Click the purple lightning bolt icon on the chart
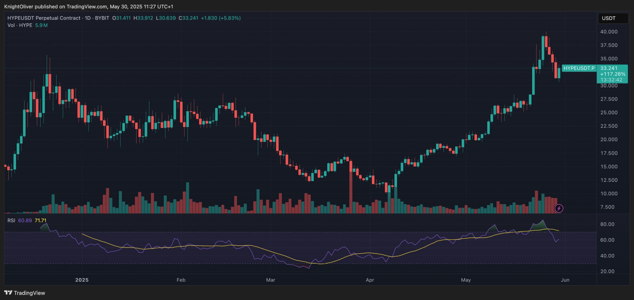Image resolution: width=634 pixels, height=300 pixels. pos(559,208)
